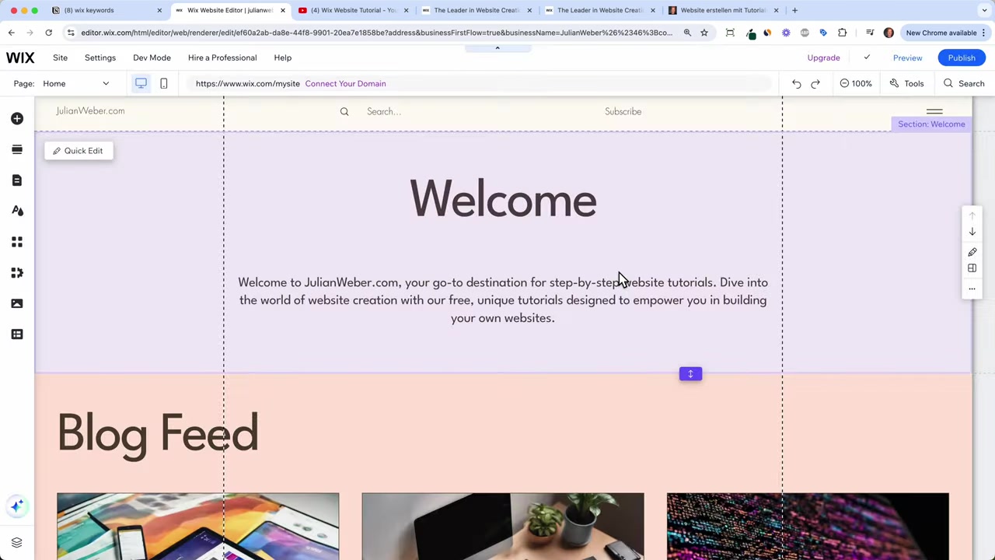
Task: Select middle blog post desk thumbnail
Action: [x=503, y=526]
